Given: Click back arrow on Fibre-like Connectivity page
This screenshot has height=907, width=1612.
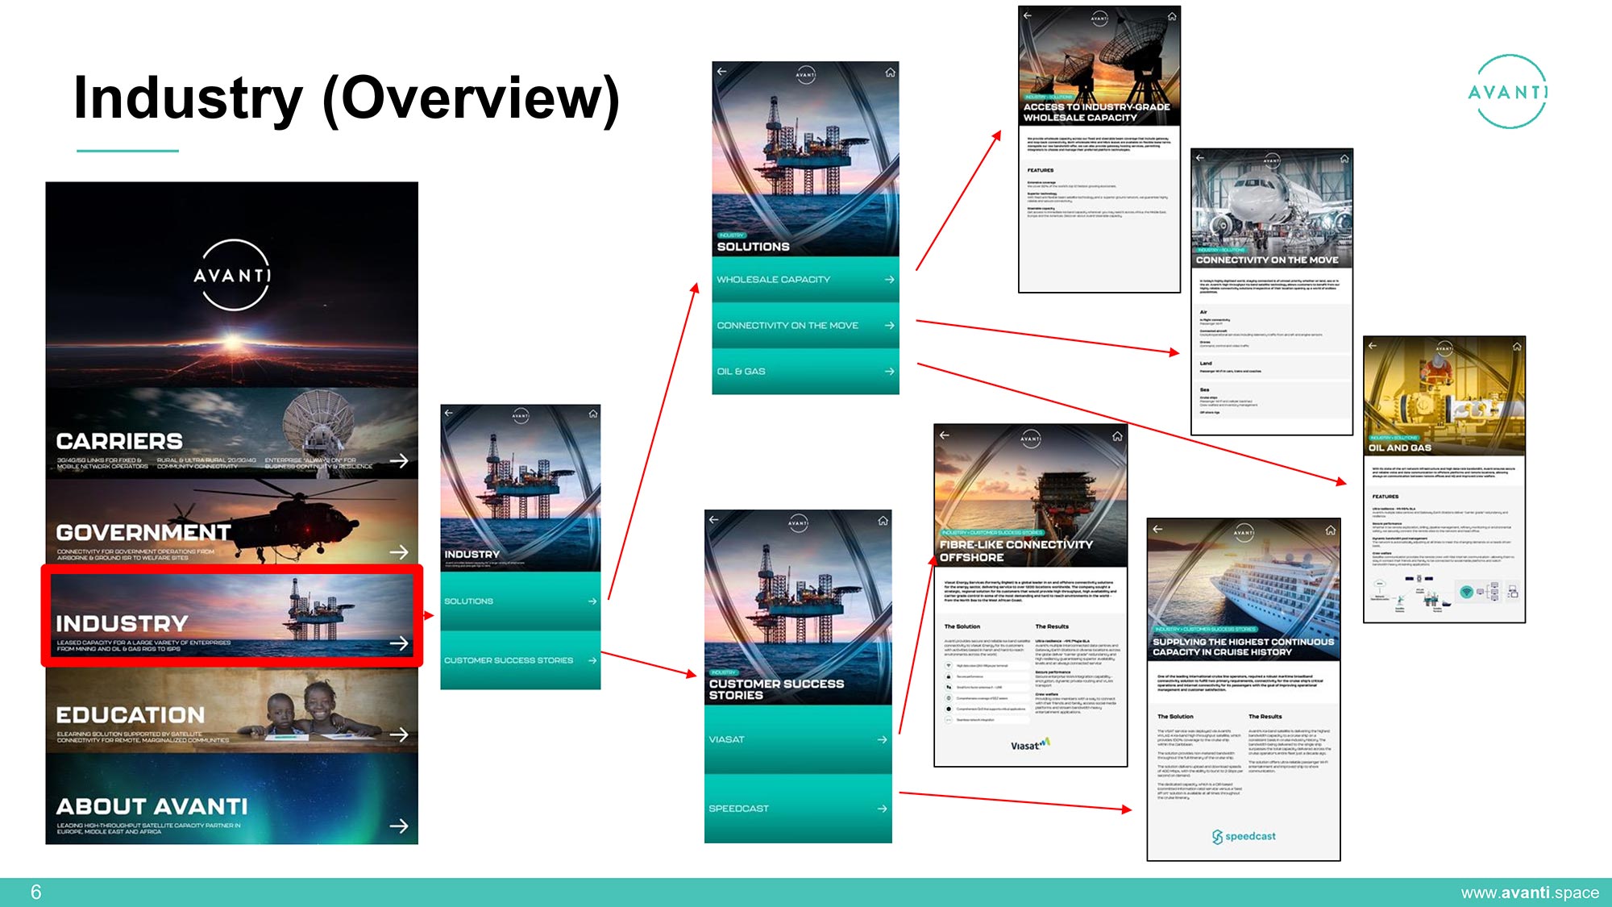Looking at the screenshot, I should (945, 435).
